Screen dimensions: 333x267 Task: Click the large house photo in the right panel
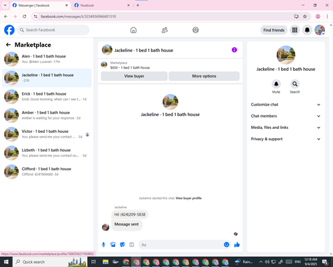tap(286, 55)
